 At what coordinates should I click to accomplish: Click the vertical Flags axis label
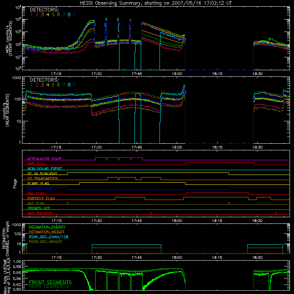pos(15,183)
